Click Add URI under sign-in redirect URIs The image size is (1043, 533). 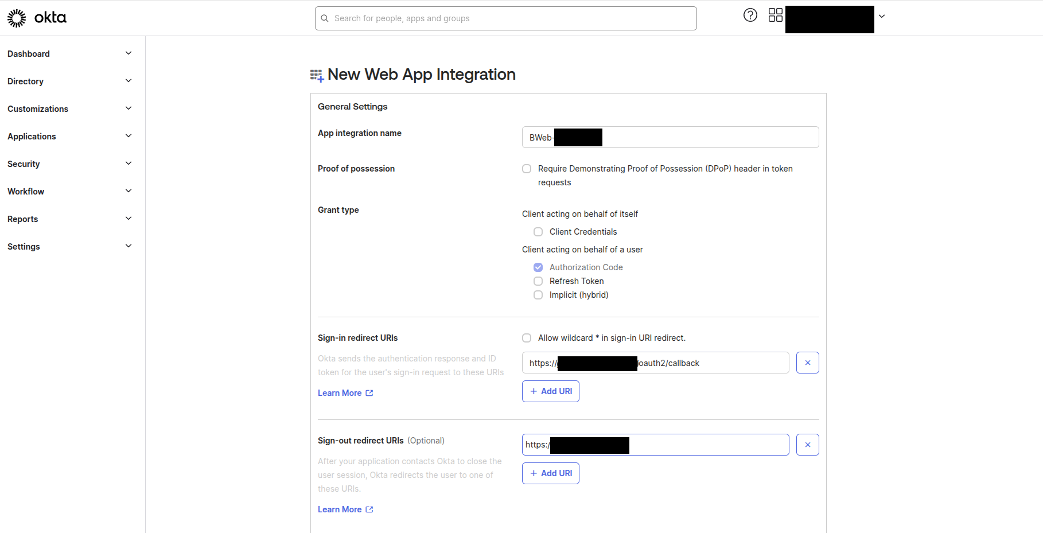(550, 391)
